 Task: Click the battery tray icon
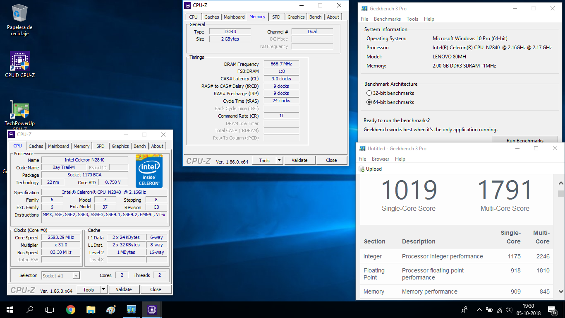point(489,309)
